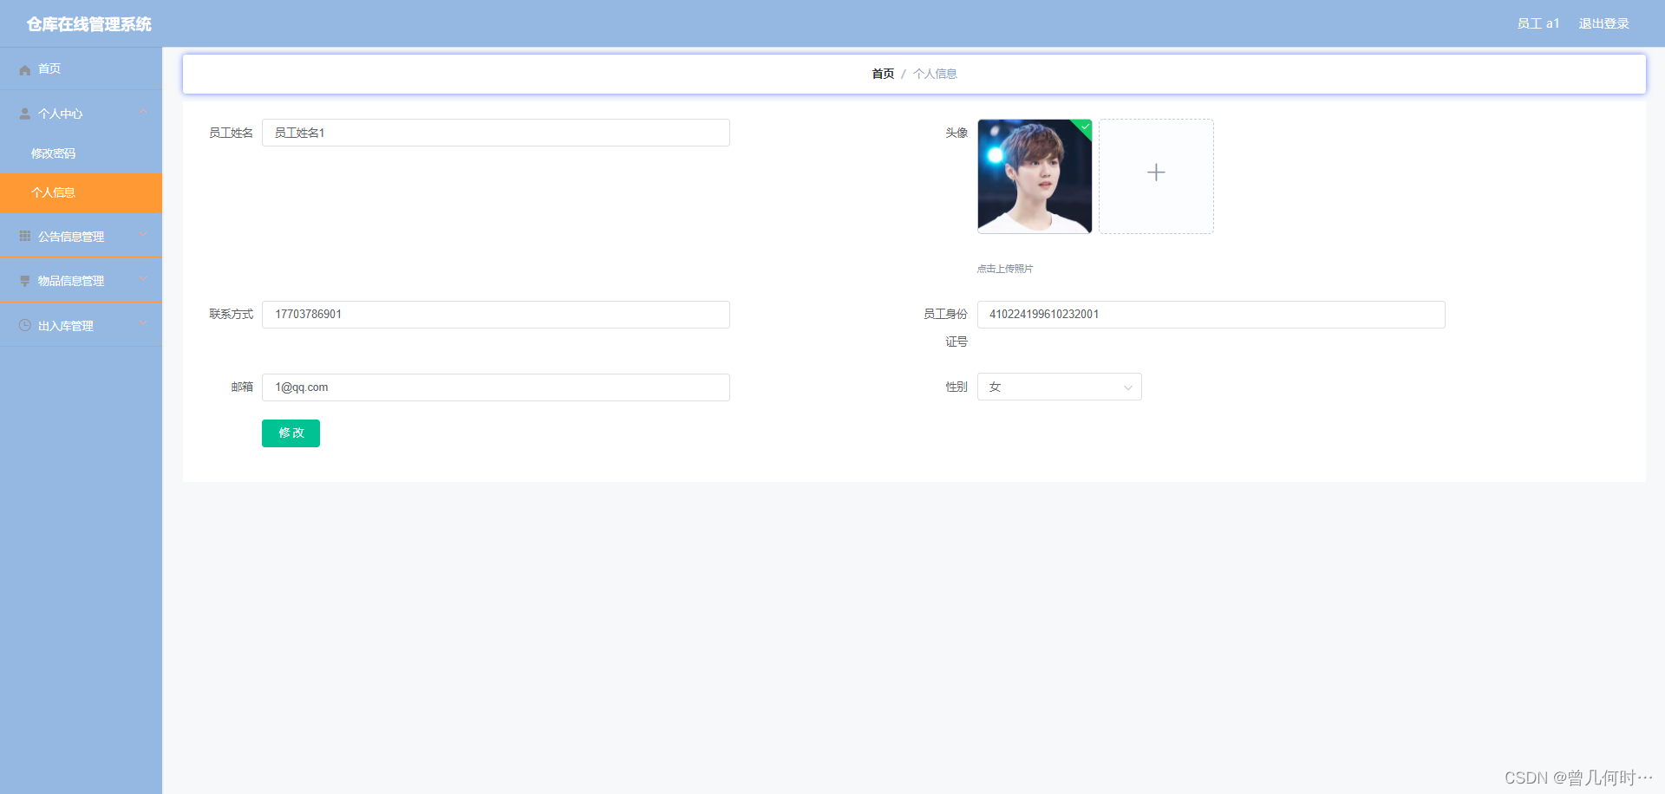This screenshot has height=794, width=1665.
Task: Click the grid icon beside 公告信息管理
Action: point(25,236)
